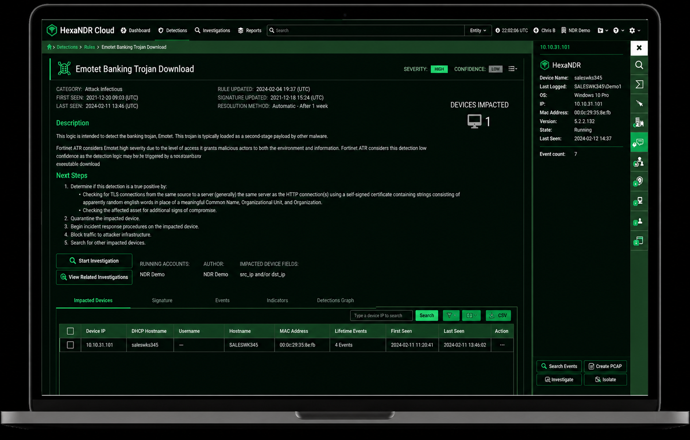Click the HexaNDR logo in side panel
The width and height of the screenshot is (690, 440).
(560, 65)
